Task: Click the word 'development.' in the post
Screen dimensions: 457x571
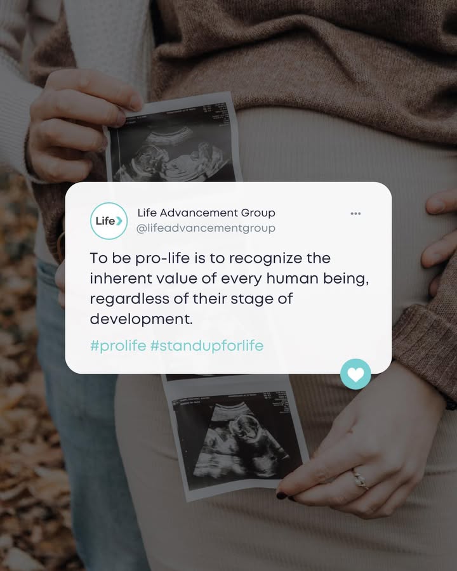Action: pos(141,319)
